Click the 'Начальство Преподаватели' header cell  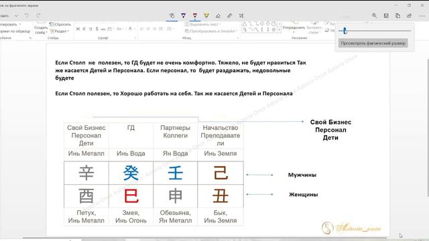221,135
